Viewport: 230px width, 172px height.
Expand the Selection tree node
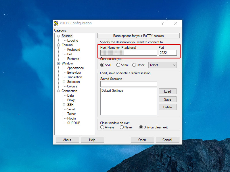point(64,82)
